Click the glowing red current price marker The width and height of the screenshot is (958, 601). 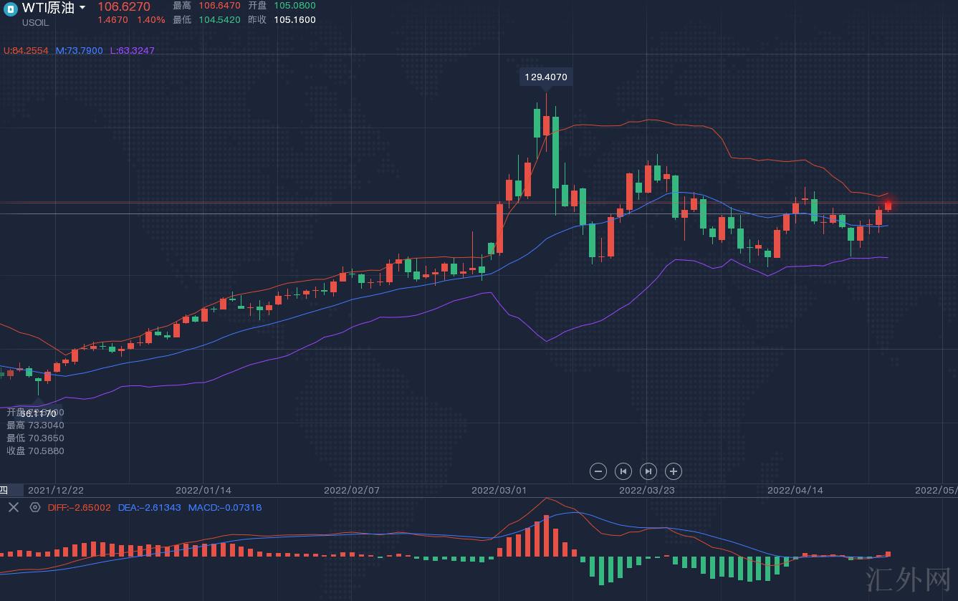tap(888, 206)
